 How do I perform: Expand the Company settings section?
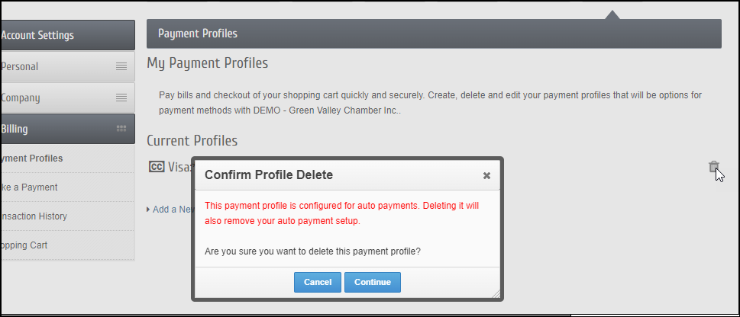coord(46,98)
